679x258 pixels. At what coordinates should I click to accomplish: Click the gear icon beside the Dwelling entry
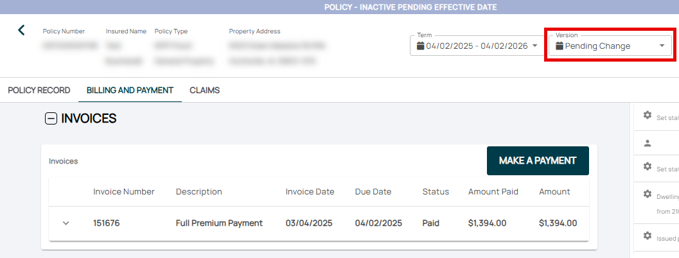(648, 194)
